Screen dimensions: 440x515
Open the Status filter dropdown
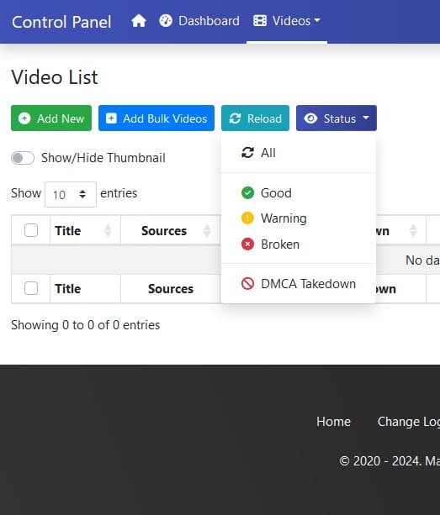click(x=336, y=118)
